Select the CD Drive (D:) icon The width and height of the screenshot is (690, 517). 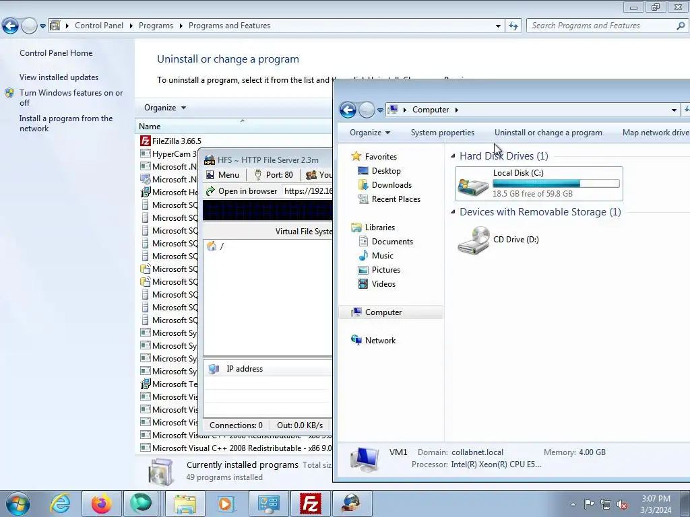[x=474, y=240]
